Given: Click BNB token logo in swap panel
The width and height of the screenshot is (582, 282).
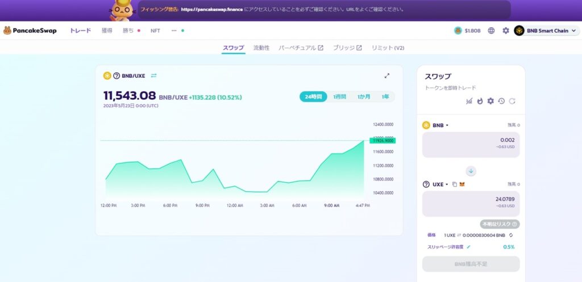Looking at the screenshot, I should coord(426,125).
